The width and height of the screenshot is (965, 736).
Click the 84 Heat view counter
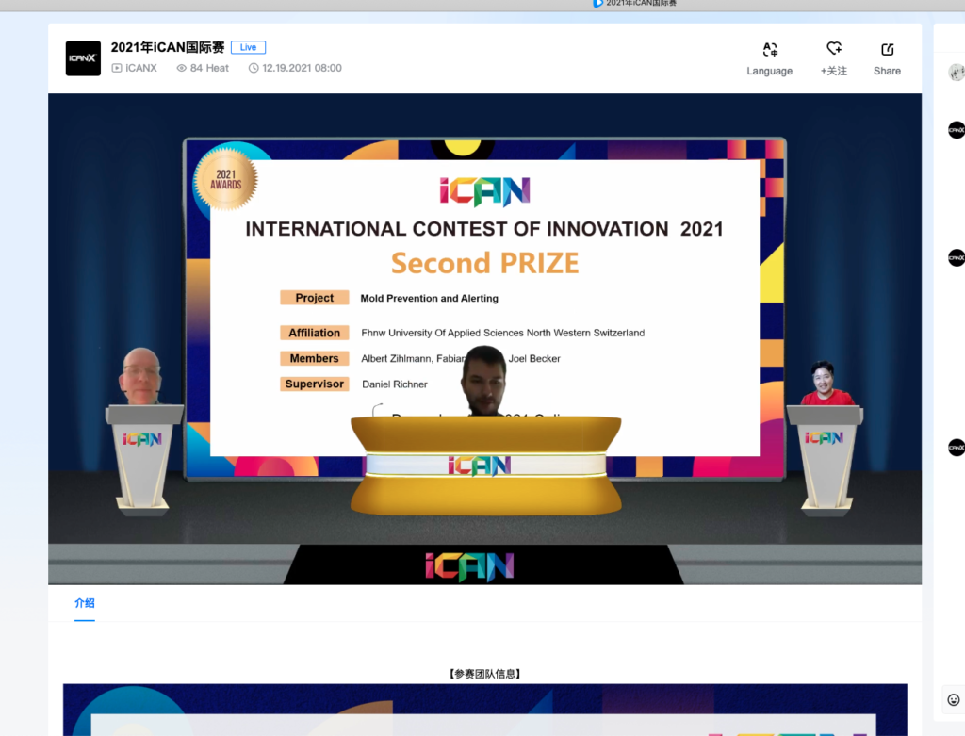209,68
